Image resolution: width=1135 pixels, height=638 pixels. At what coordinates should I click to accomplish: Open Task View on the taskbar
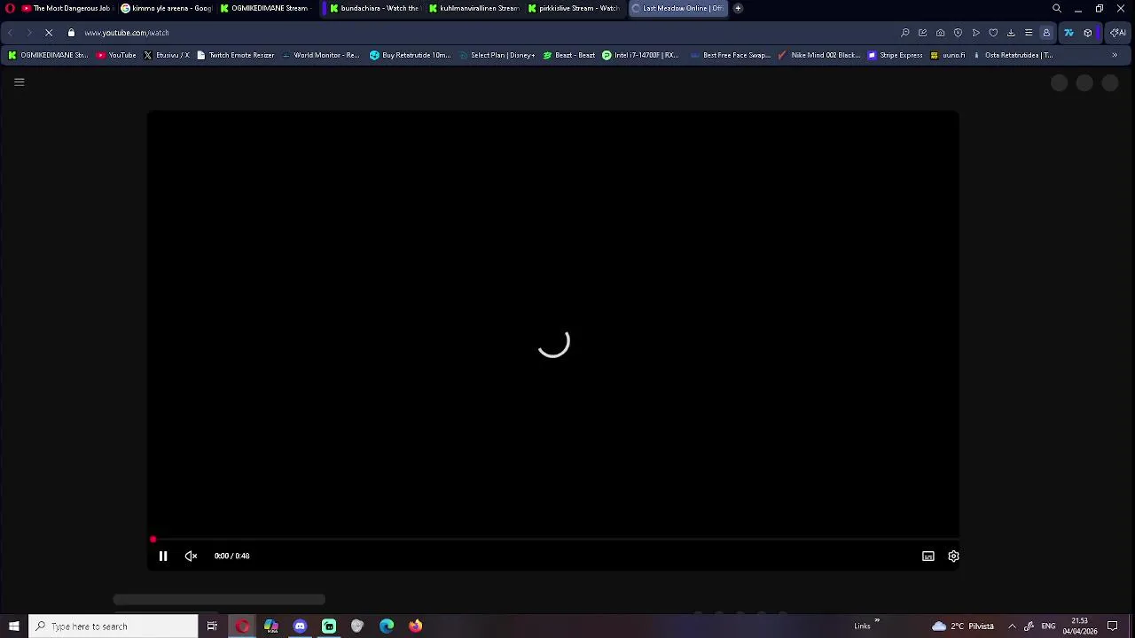pos(212,626)
